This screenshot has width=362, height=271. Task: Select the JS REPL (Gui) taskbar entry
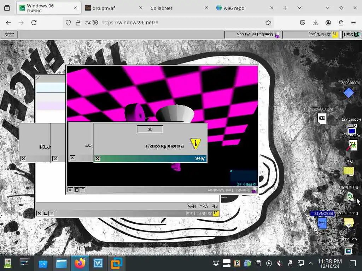click(x=311, y=35)
